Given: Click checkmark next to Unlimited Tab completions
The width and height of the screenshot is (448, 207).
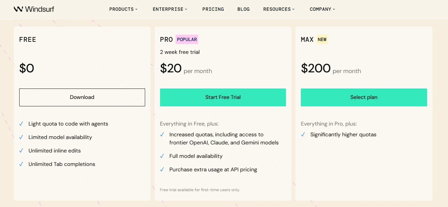Looking at the screenshot, I should (x=21, y=164).
